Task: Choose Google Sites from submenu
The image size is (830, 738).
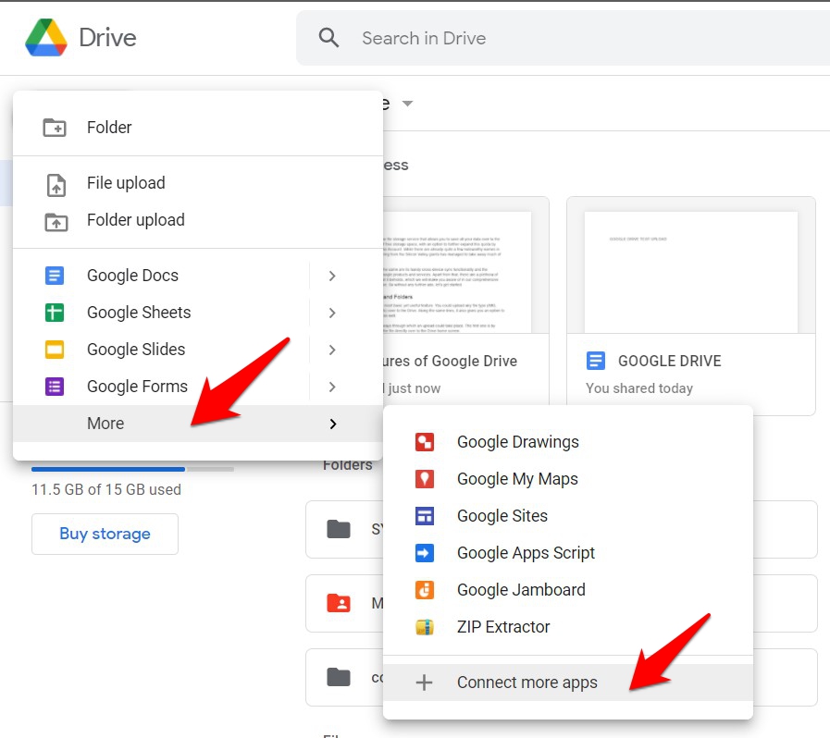Action: pos(567,516)
